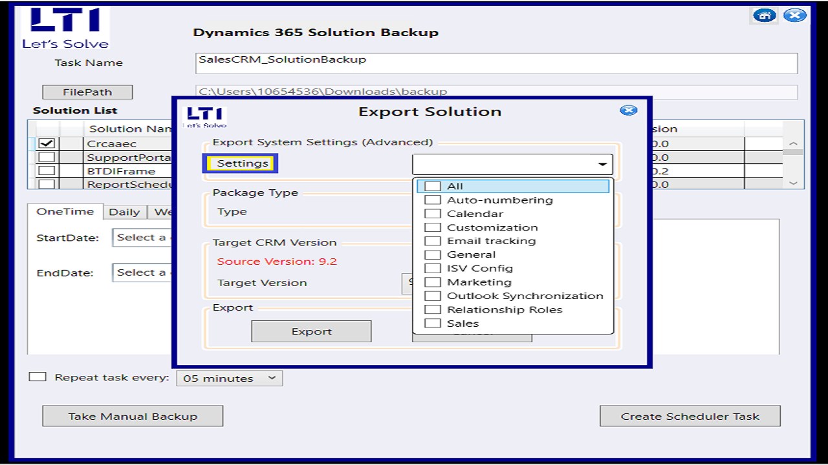
Task: Click the highlighted Settings label
Action: coord(241,163)
